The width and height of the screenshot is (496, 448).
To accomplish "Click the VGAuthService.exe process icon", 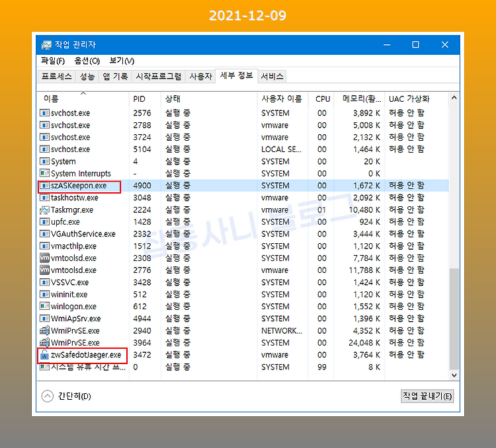I will click(44, 234).
